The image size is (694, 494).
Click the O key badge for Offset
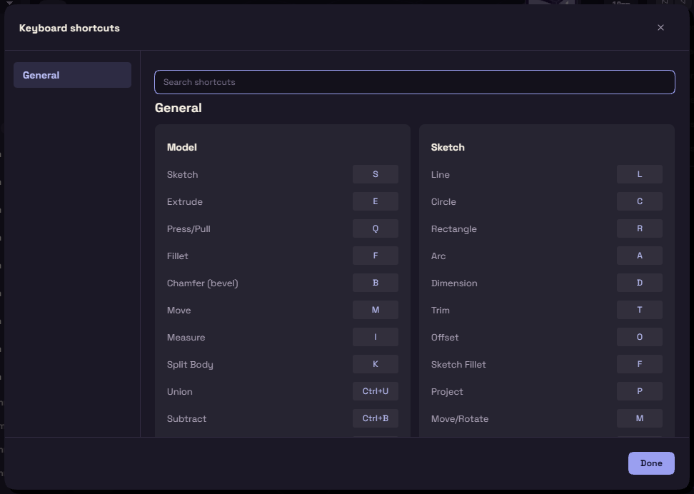point(640,337)
